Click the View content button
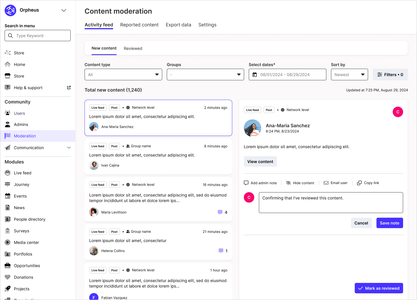 click(260, 161)
